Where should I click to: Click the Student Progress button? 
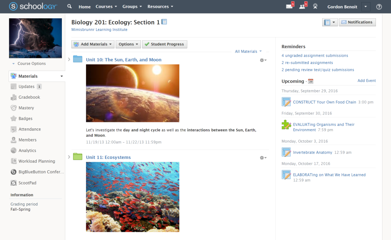click(x=165, y=44)
